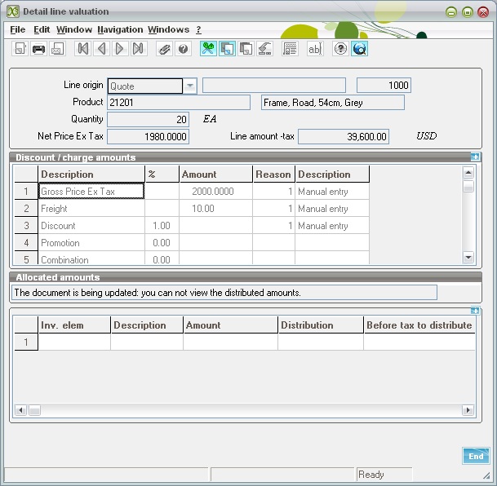Click the paperclip attachments icon
This screenshot has height=486, width=497.
coord(165,49)
